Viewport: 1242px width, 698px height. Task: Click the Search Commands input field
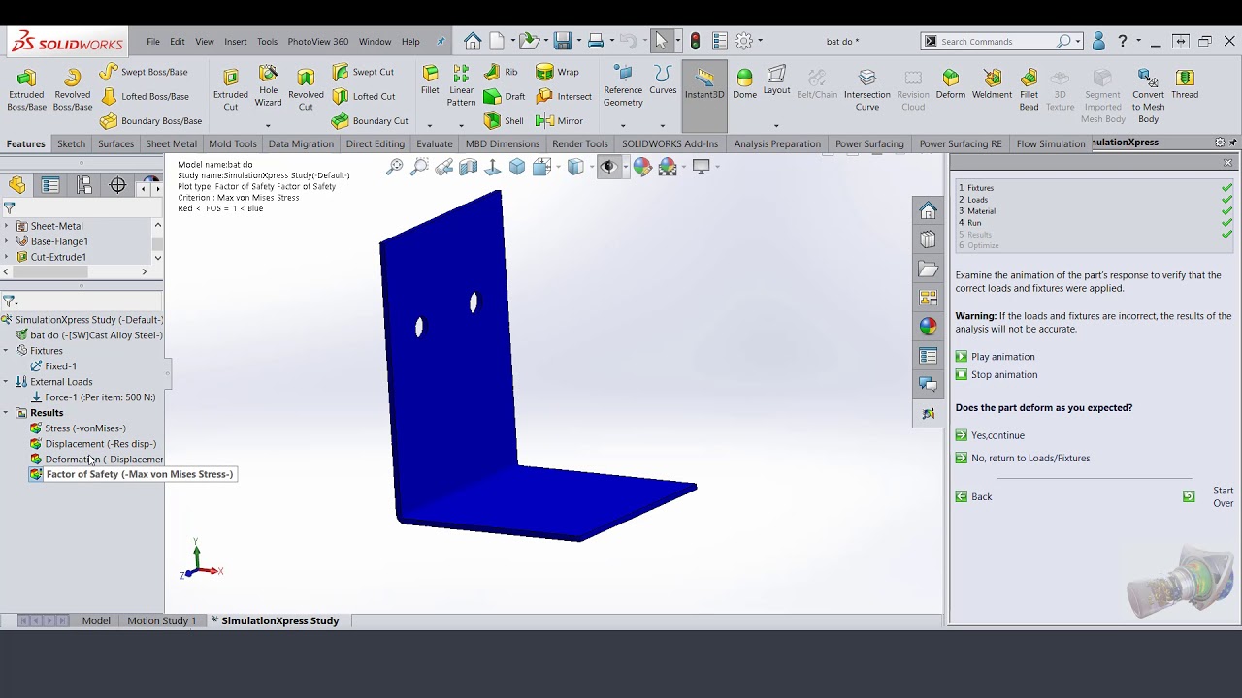click(x=997, y=42)
